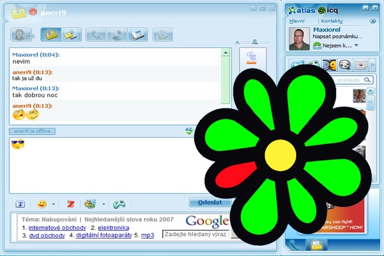
Task: Open the "dvd obchody" link
Action: coord(47,236)
